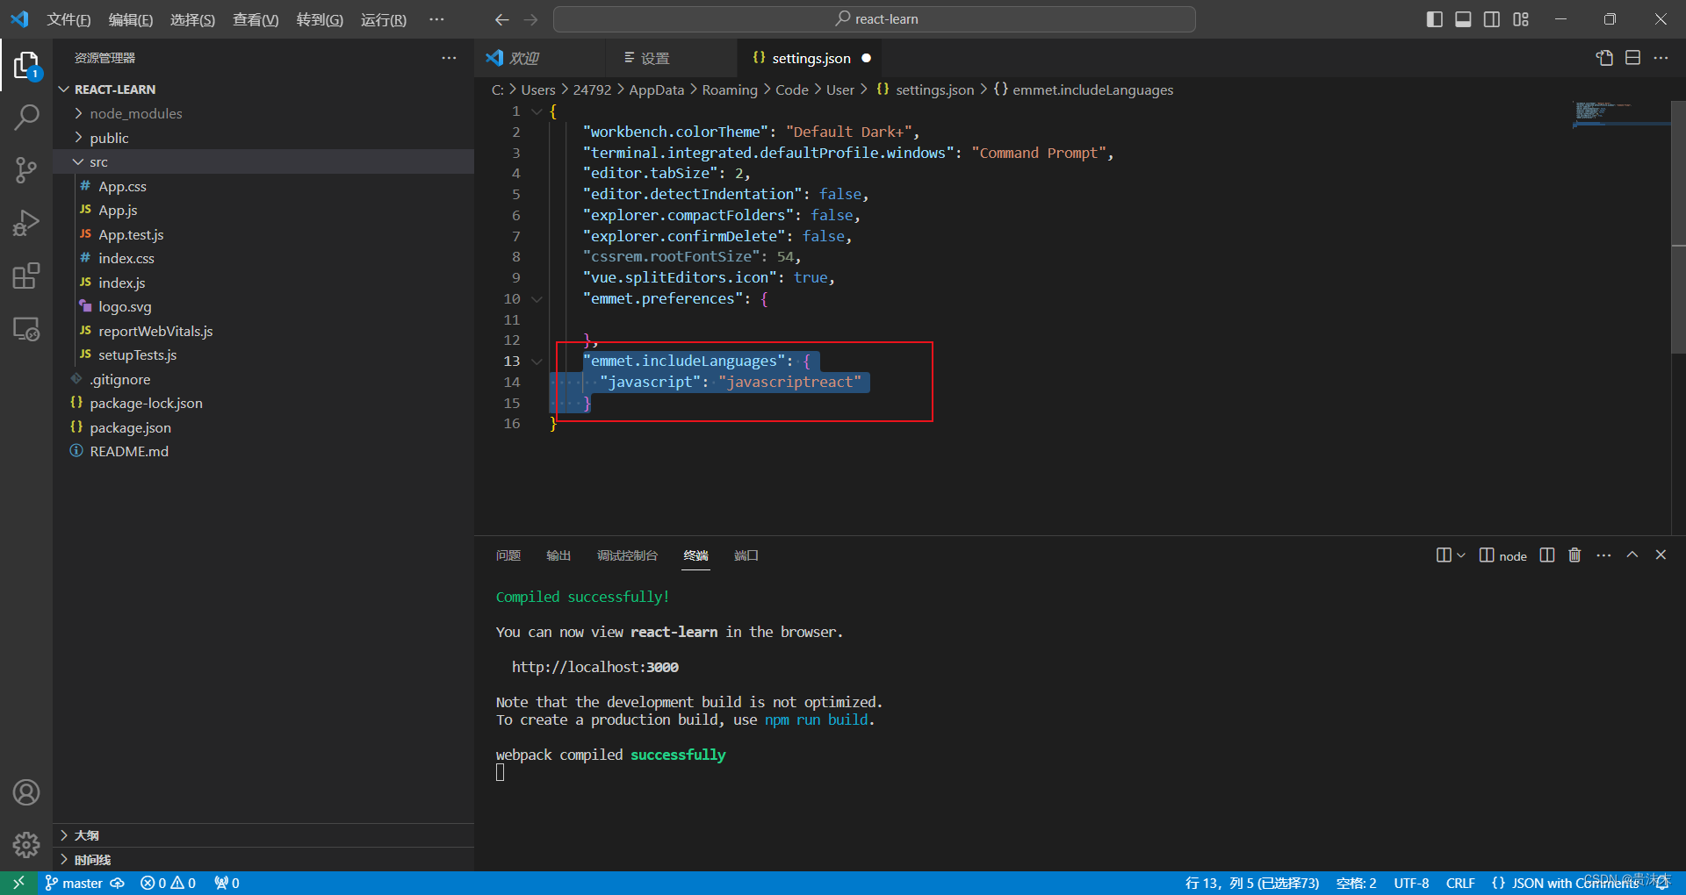
Task: Show more menus via title bar ellipsis
Action: click(x=436, y=19)
